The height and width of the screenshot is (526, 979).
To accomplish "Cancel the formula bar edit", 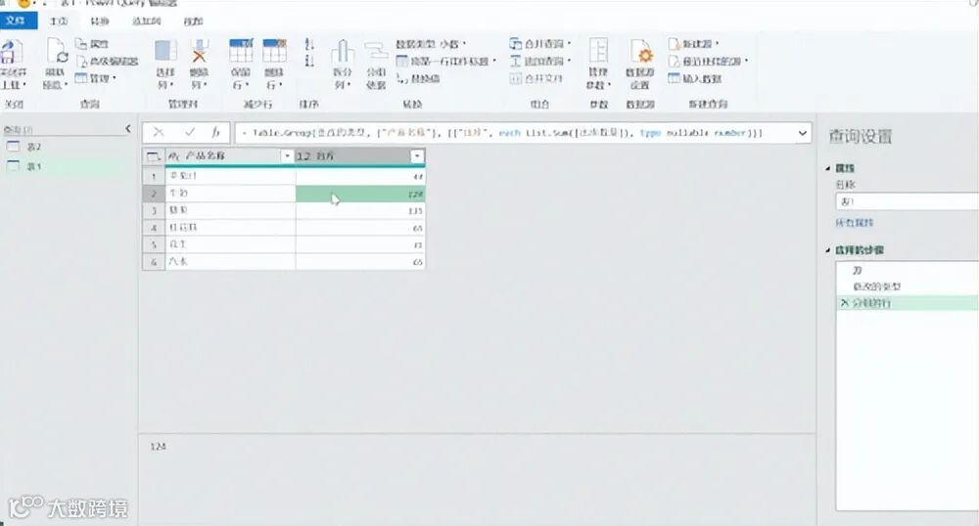I will 158,132.
